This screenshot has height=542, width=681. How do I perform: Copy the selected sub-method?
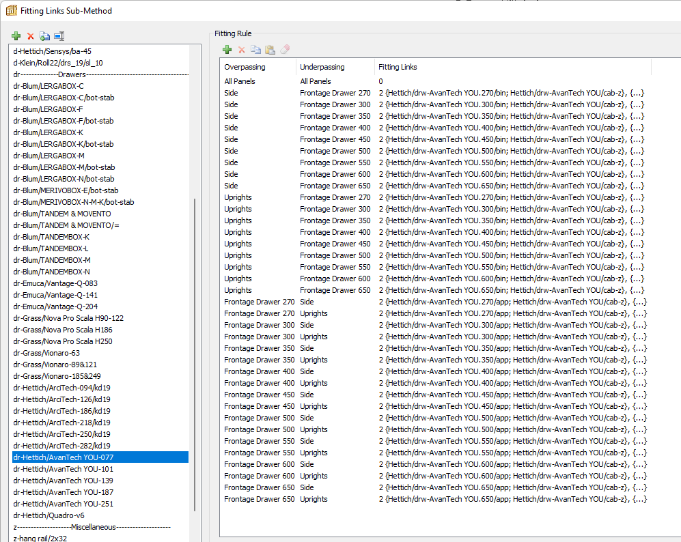click(x=44, y=36)
